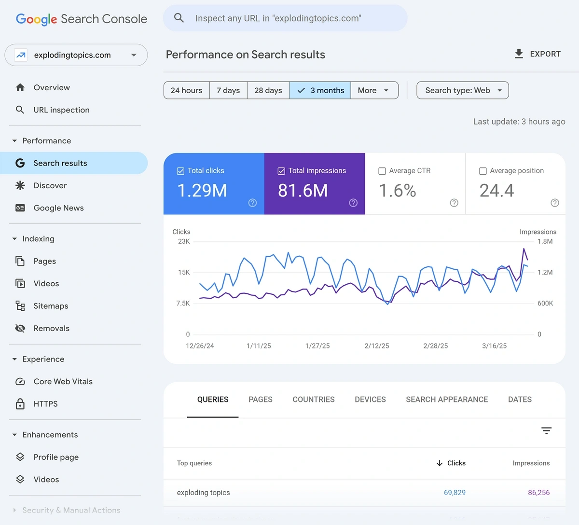Click the Google News icon
Viewport: 579px width, 525px height.
[x=20, y=208]
